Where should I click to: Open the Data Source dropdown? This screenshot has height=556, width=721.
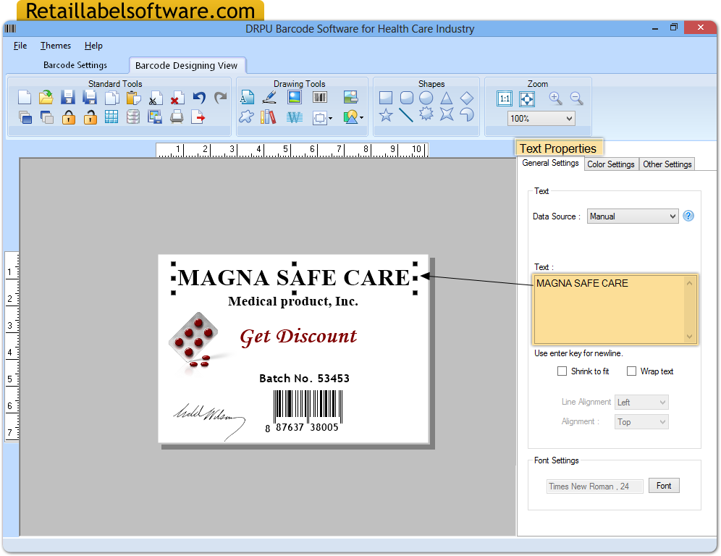coord(631,216)
